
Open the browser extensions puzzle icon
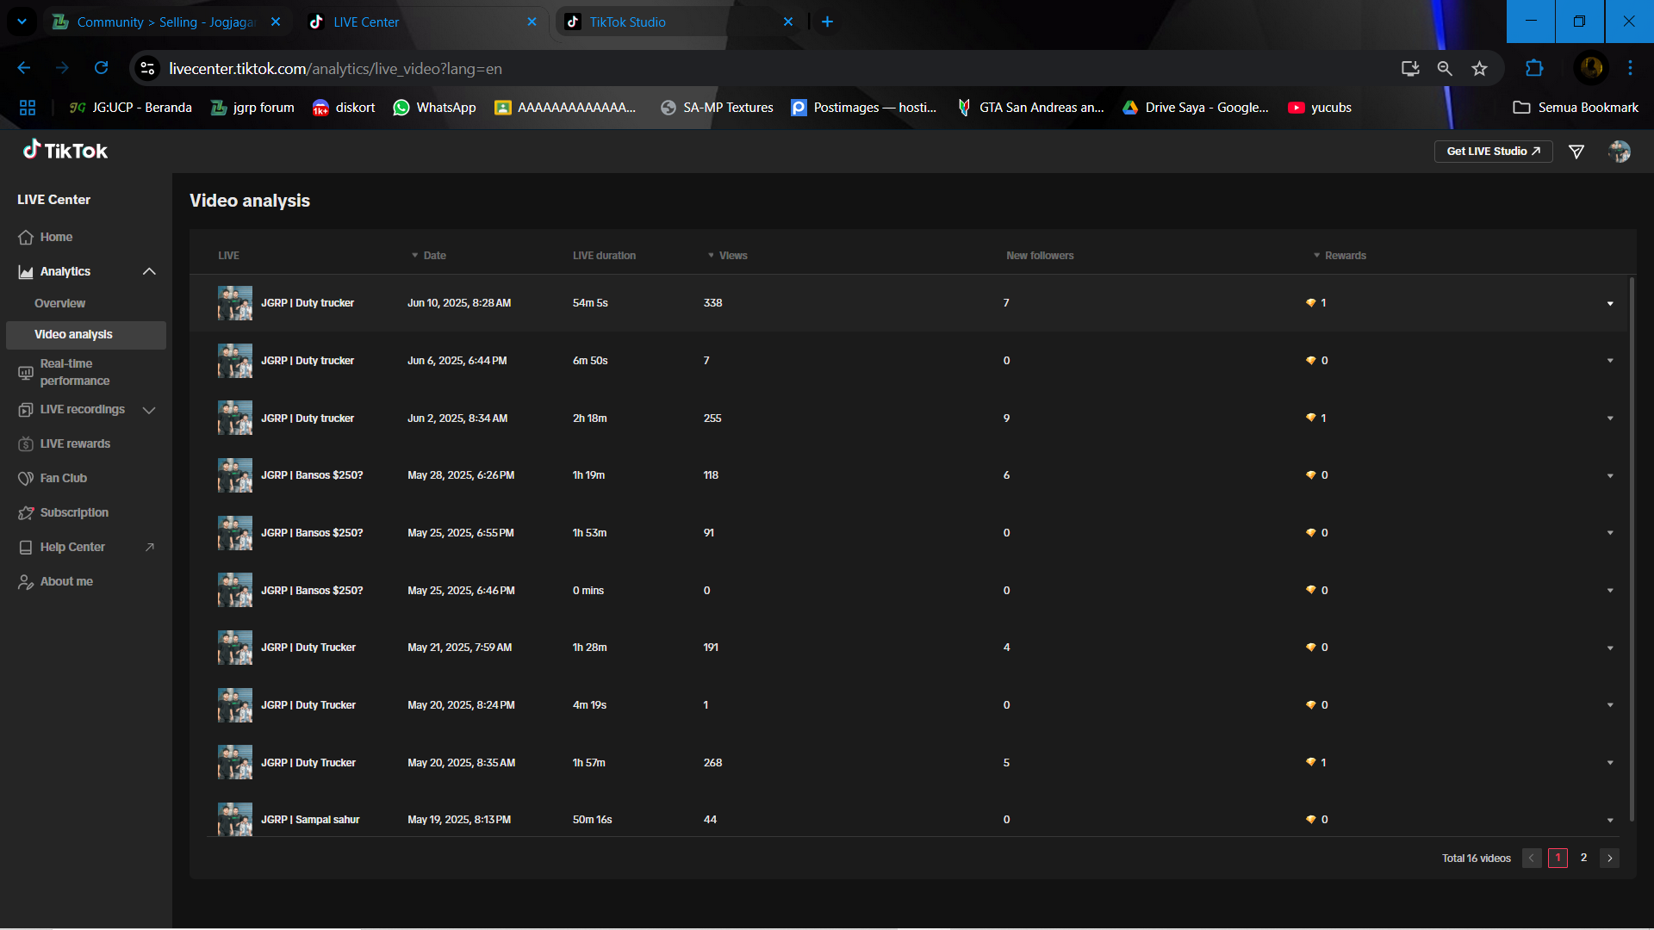pos(1534,68)
